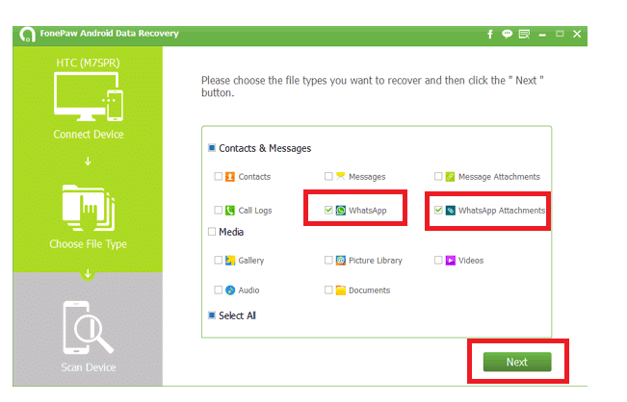Tick the Message Attachments checkbox
This screenshot has height=402, width=627.
tap(438, 176)
